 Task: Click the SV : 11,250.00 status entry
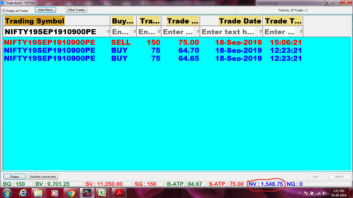(x=108, y=184)
